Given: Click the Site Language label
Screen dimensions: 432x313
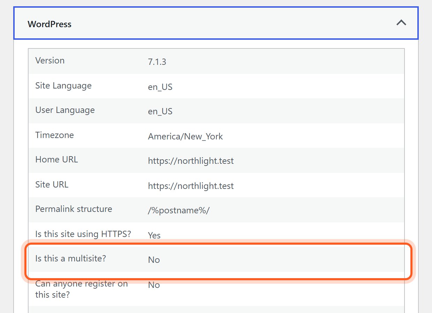Looking at the screenshot, I should click(x=63, y=85).
